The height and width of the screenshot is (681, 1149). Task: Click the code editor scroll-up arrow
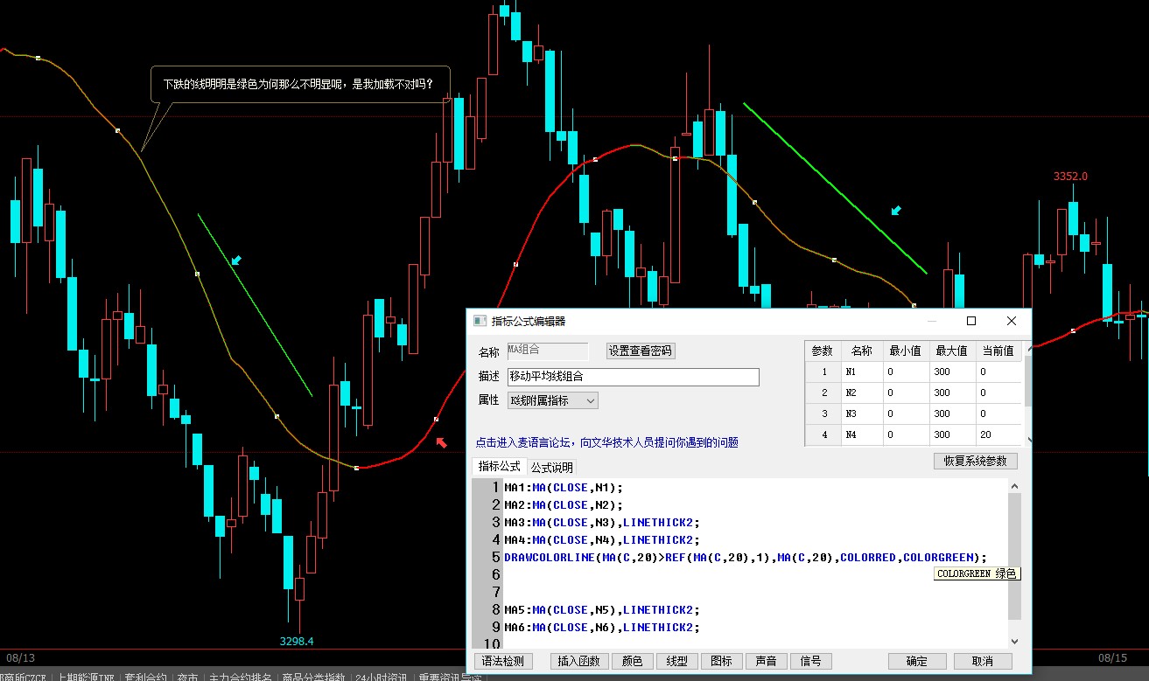(1014, 487)
